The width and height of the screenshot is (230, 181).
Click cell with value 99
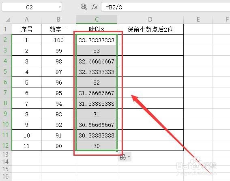(58, 50)
